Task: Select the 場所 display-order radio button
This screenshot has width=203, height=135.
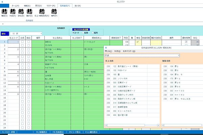Action: (x=93, y=33)
